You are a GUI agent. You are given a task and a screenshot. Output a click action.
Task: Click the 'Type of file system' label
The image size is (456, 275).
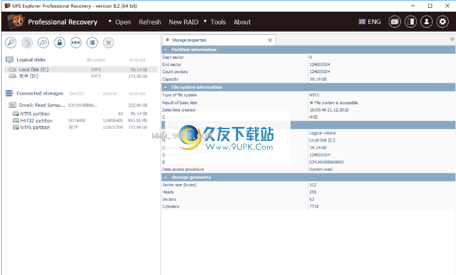(179, 95)
